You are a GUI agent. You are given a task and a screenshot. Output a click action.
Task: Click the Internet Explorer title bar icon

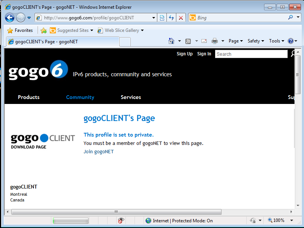(8, 7)
